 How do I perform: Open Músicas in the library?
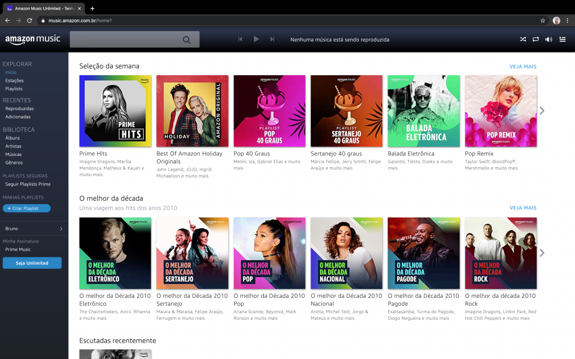point(13,154)
